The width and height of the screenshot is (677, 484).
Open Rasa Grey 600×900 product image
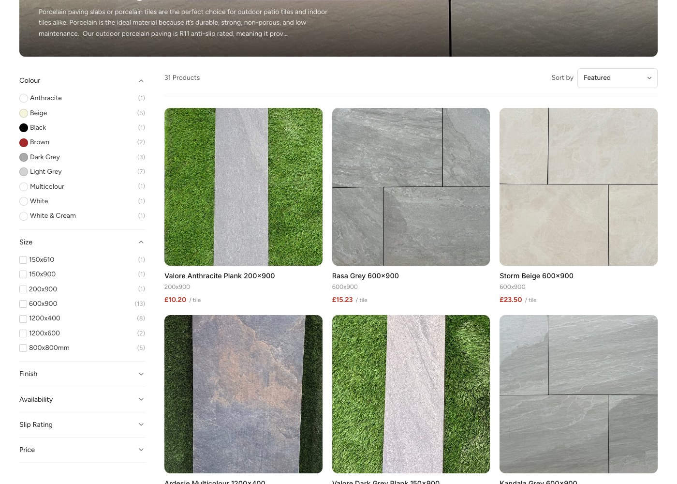click(411, 187)
